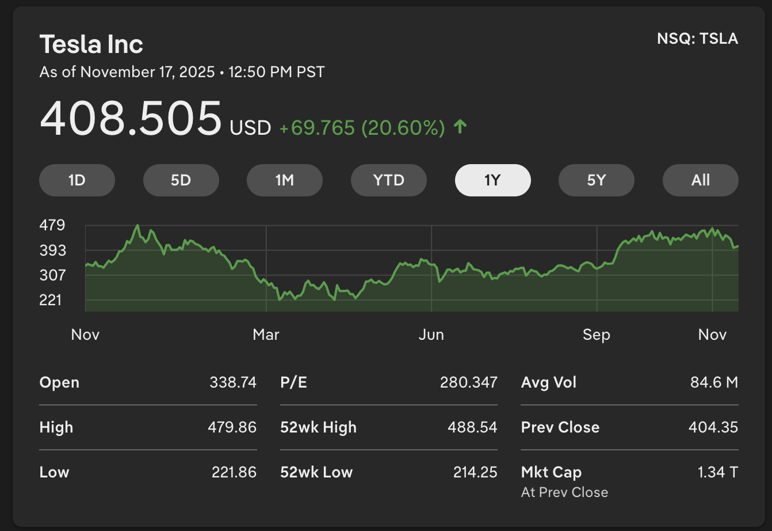The image size is (772, 531).
Task: Click the Prev Close label
Action: click(x=560, y=427)
